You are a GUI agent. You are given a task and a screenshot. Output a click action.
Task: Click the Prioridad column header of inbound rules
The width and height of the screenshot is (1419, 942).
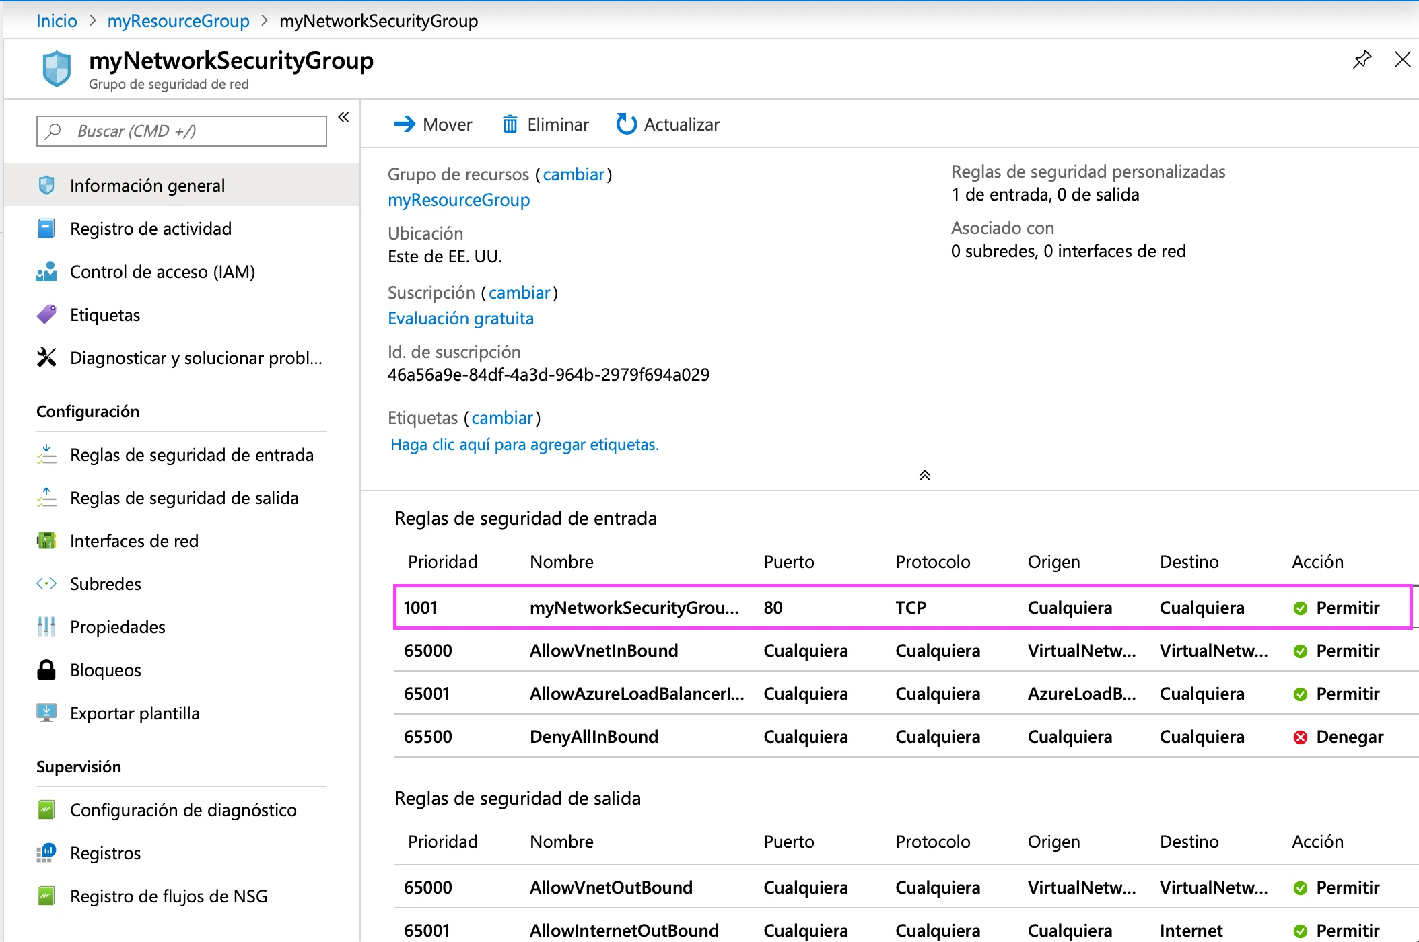442,562
